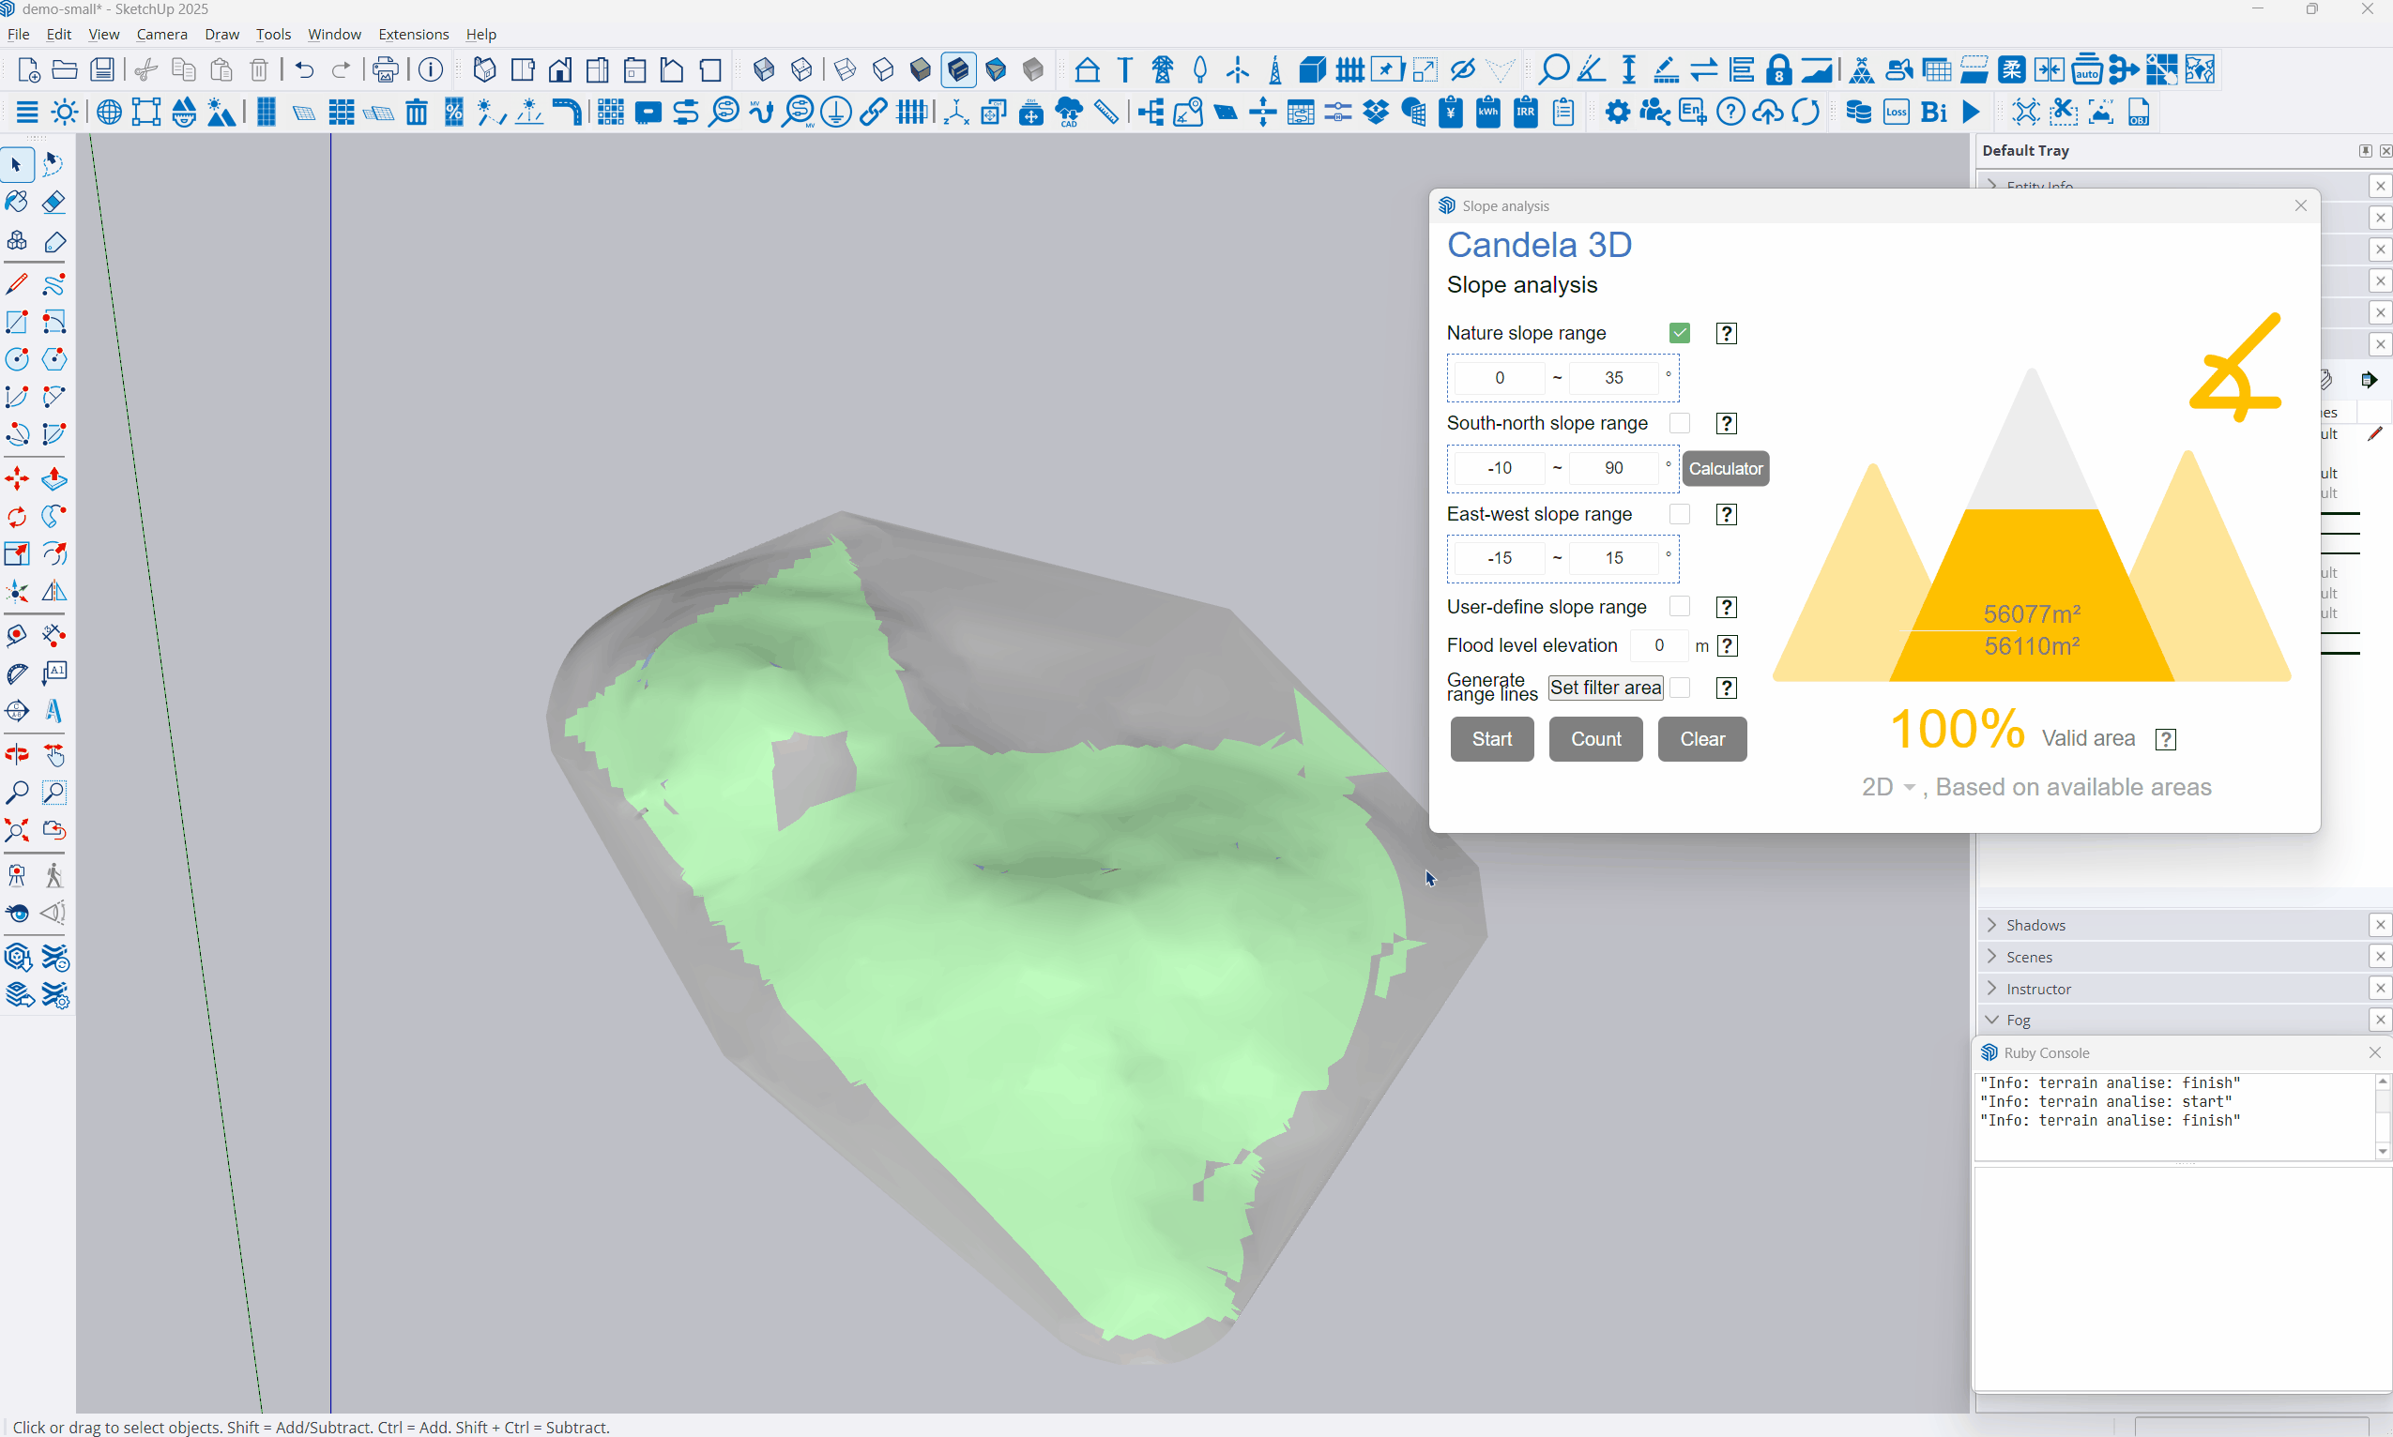This screenshot has height=1437, width=2393.
Task: Open the slope Calculator button
Action: (1726, 469)
